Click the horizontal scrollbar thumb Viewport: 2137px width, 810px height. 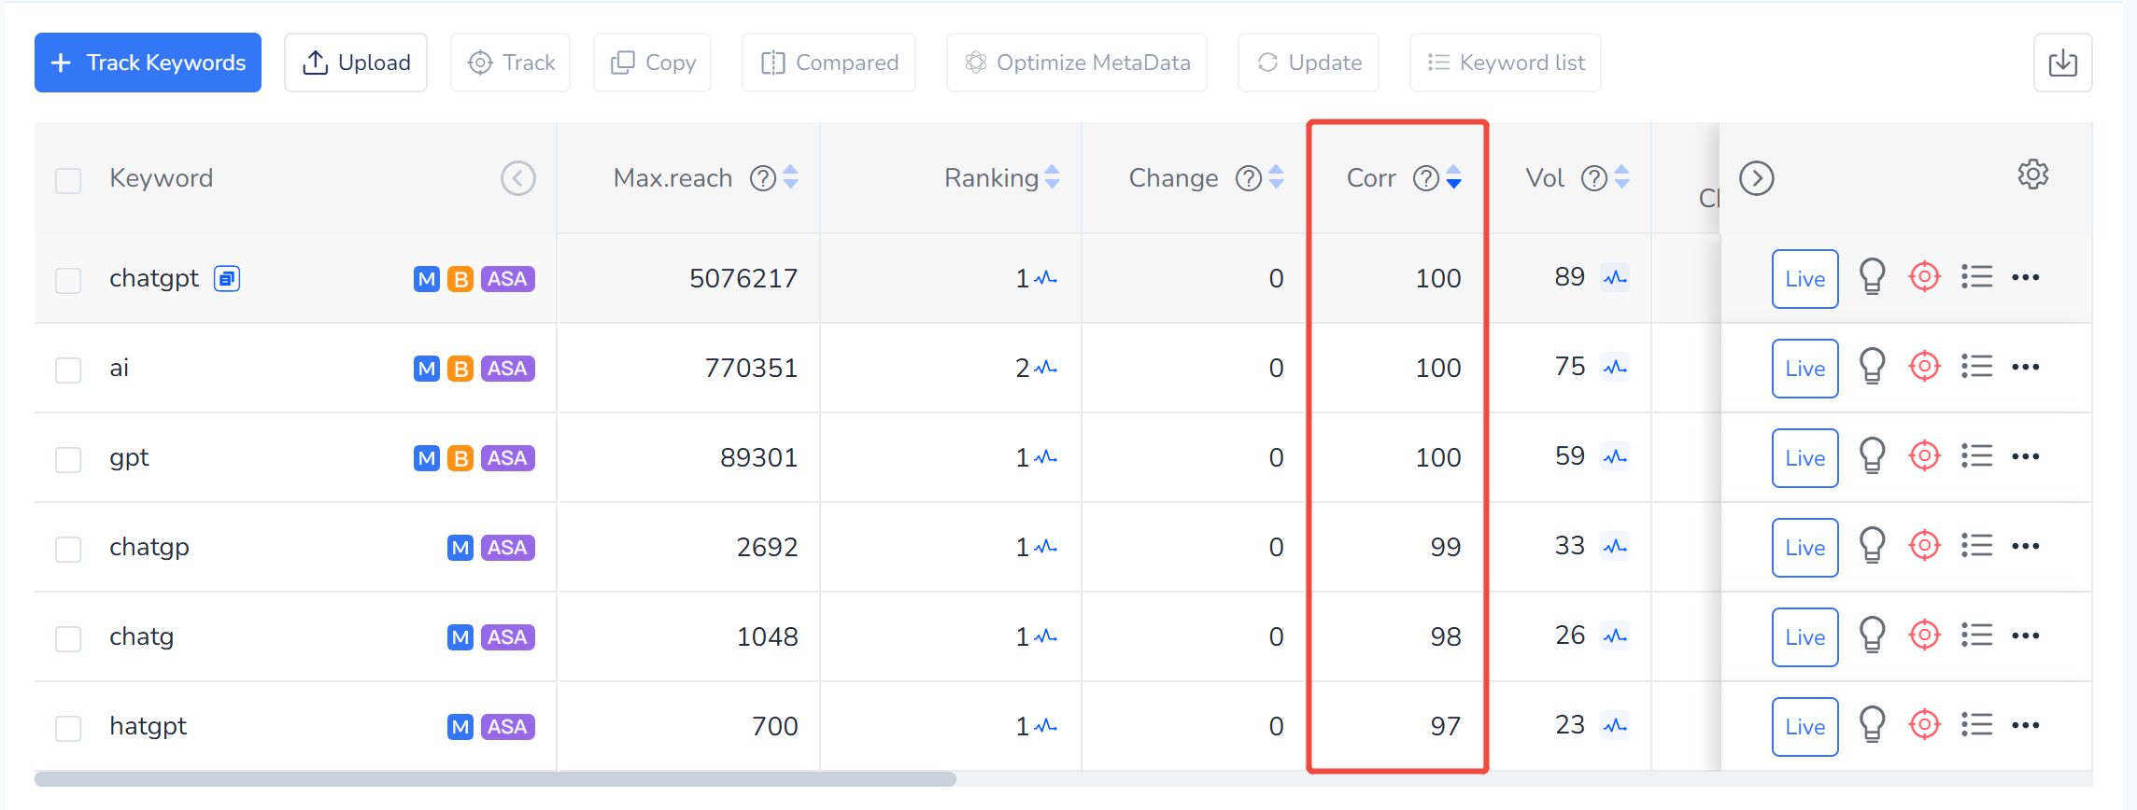click(x=495, y=779)
